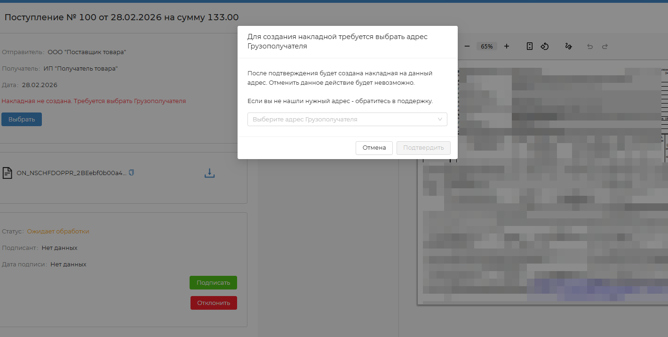Click the ON_NSCHFDOPPR file name
Image resolution: width=668 pixels, height=337 pixels.
pos(72,173)
